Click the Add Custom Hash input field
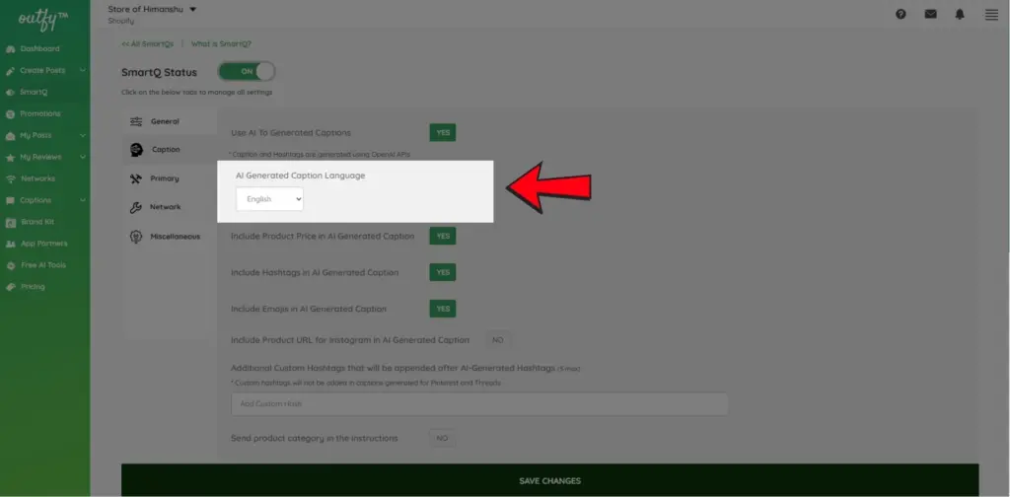 (479, 404)
